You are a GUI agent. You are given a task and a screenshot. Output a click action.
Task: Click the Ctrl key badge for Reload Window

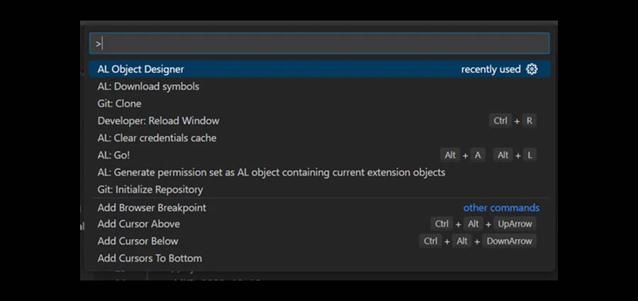click(x=500, y=121)
